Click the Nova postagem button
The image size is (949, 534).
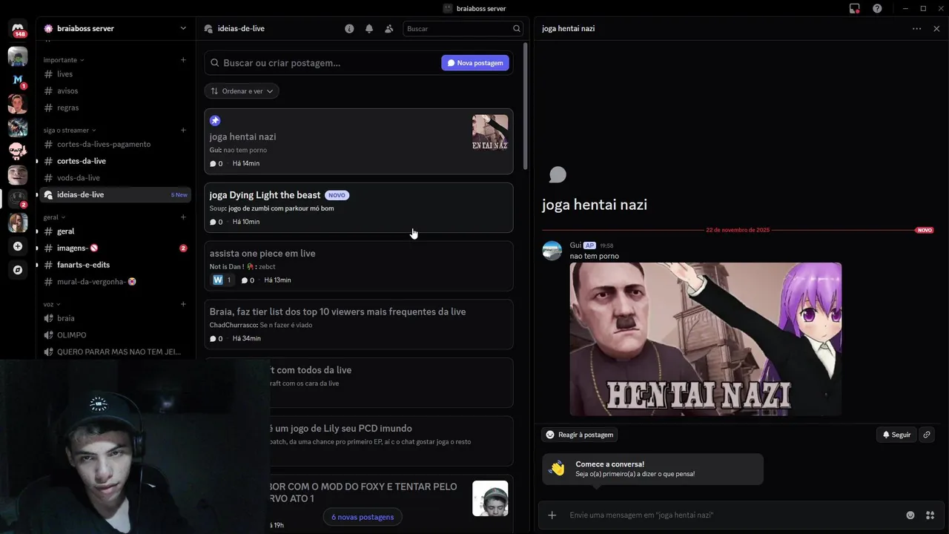[475, 63]
